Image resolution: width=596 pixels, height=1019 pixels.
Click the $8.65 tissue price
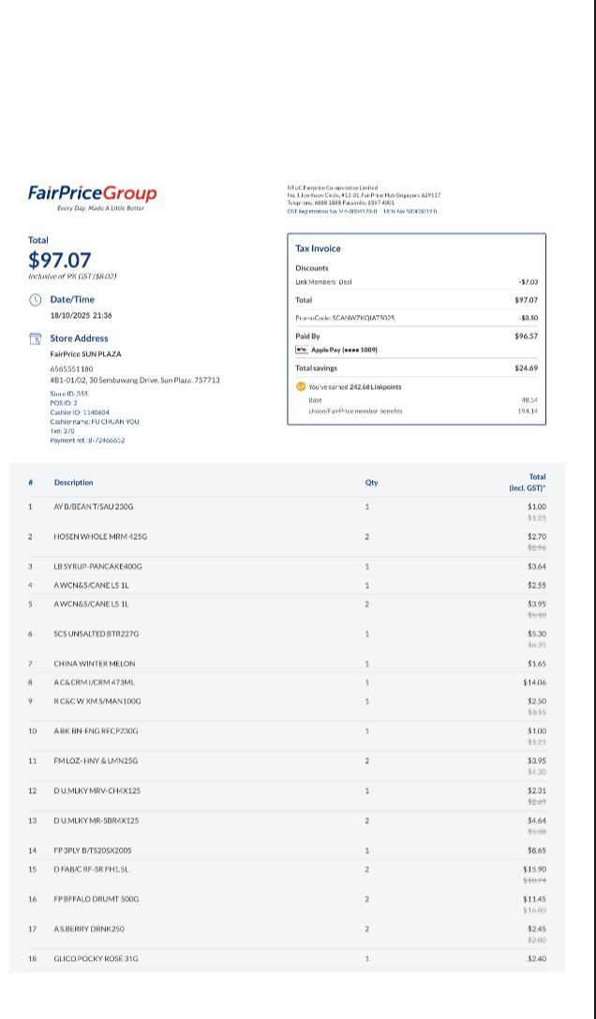tap(537, 850)
